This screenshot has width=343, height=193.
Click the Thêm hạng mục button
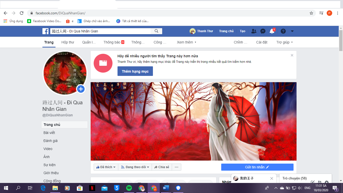click(x=135, y=71)
